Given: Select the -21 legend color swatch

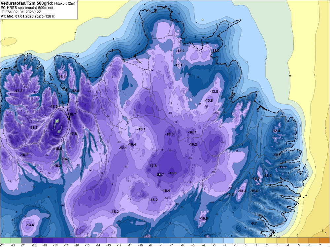Looking at the screenshot, I should click(x=26, y=240).
